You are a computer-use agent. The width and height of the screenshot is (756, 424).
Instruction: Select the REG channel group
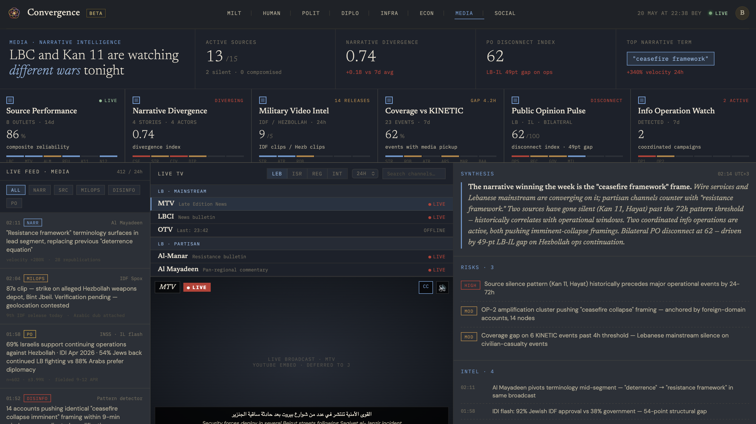pyautogui.click(x=317, y=174)
